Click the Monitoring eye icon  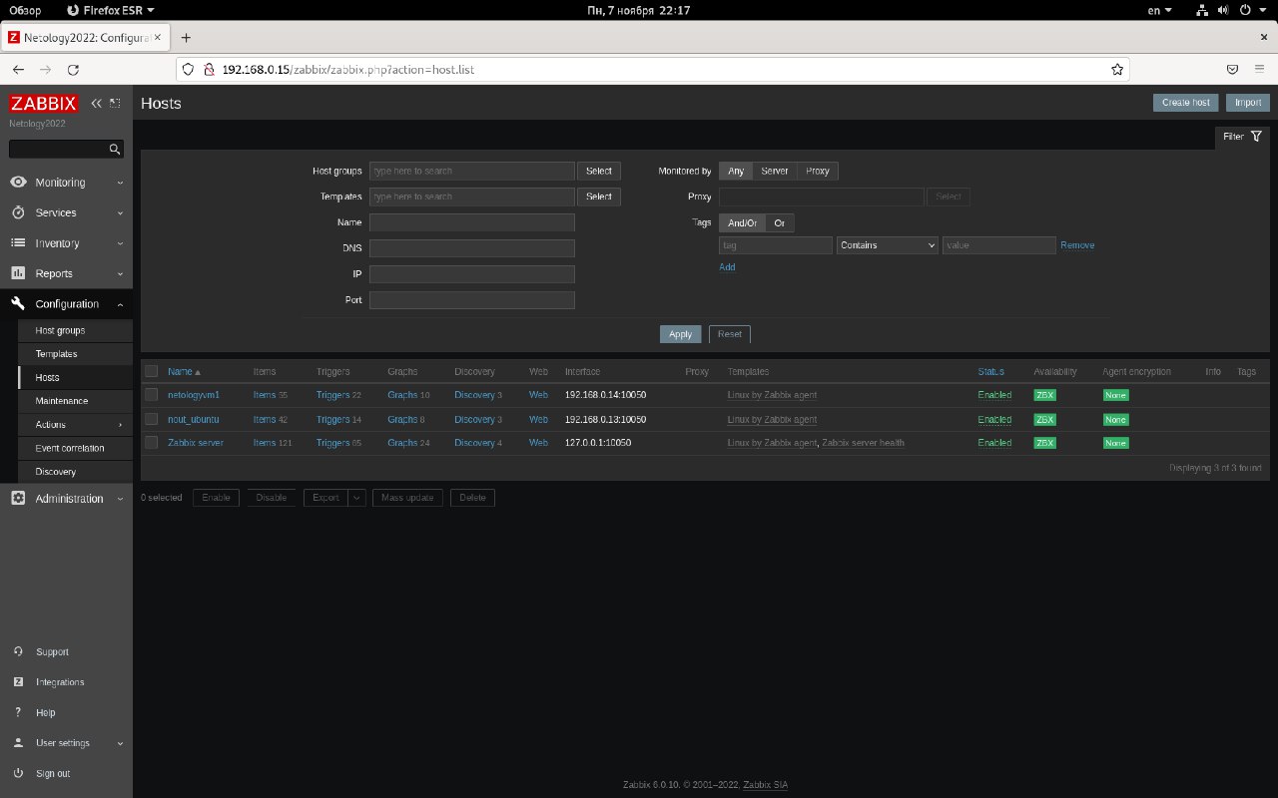(18, 183)
